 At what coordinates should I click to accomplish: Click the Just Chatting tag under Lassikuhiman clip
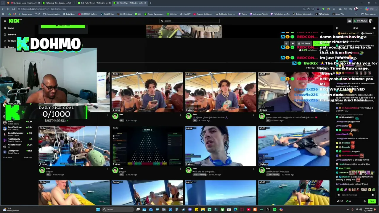[x=273, y=175]
